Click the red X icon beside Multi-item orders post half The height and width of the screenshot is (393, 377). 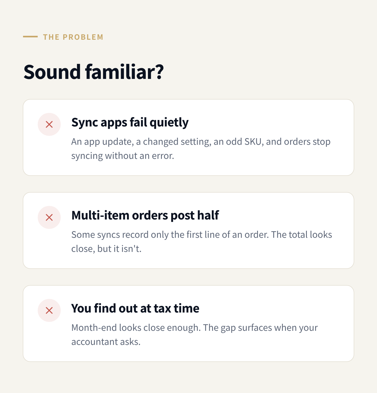pyautogui.click(x=49, y=217)
